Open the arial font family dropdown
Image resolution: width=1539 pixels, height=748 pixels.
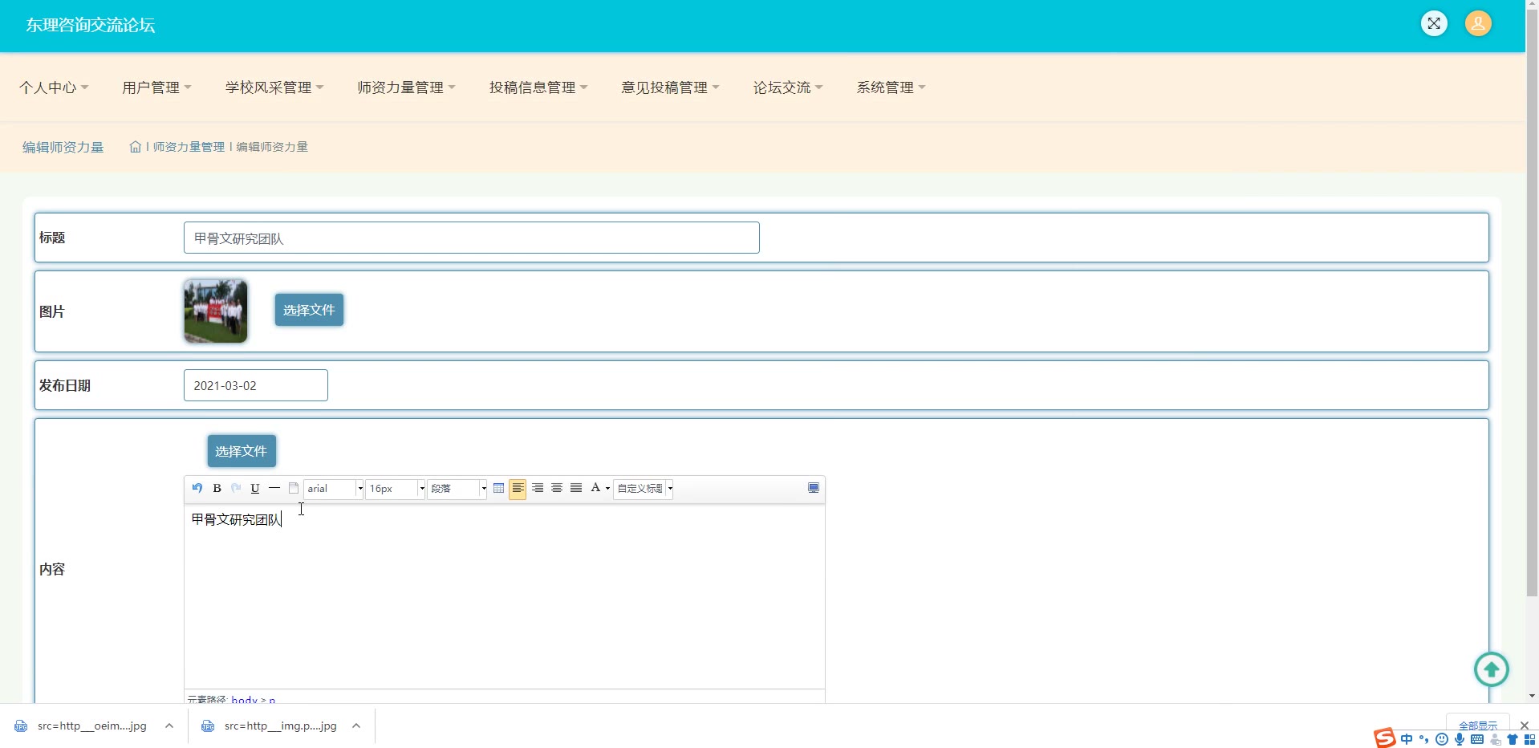click(x=334, y=488)
